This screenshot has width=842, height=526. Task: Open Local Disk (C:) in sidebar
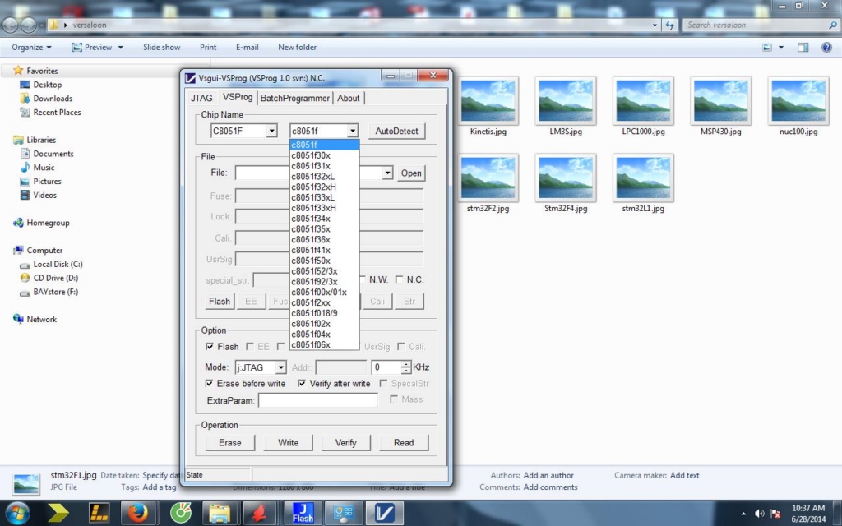click(58, 265)
